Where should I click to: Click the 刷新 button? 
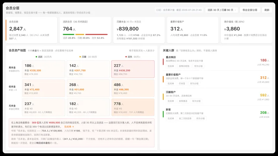click(267, 10)
